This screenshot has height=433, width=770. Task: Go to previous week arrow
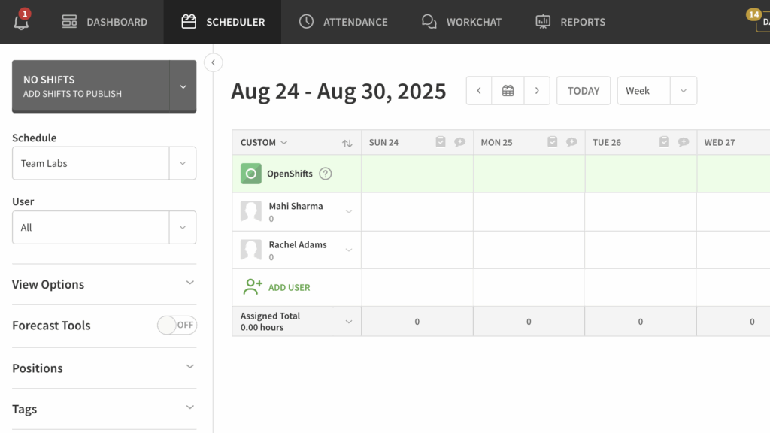(479, 91)
